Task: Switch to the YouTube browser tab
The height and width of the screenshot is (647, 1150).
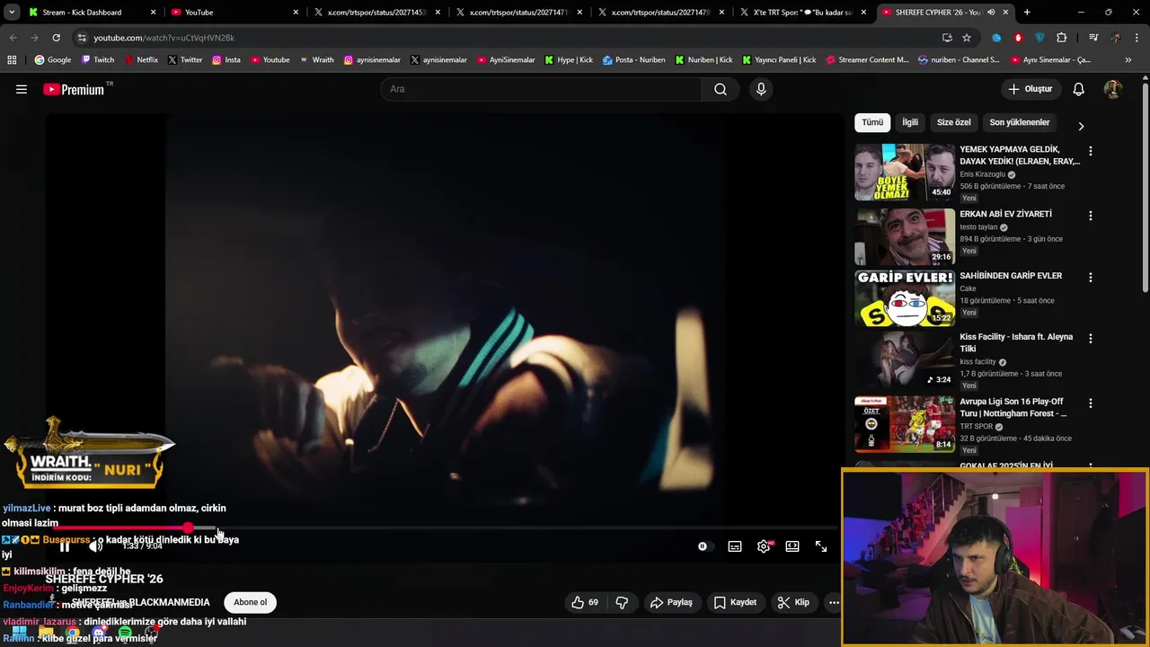Action: [234, 13]
